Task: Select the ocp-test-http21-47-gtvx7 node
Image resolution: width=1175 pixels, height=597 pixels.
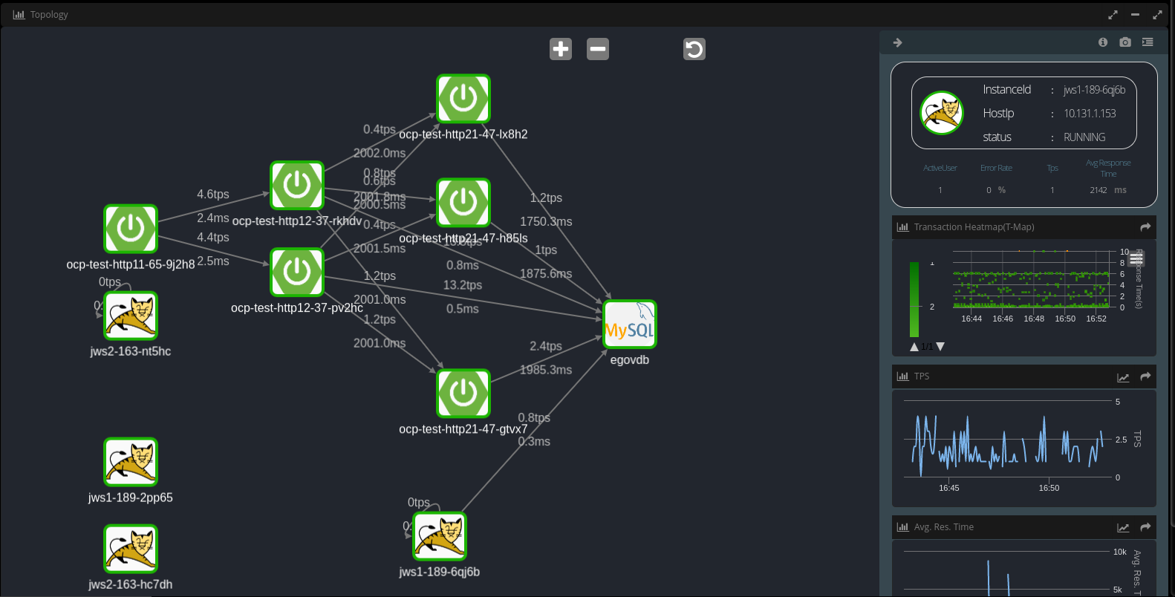Action: [x=463, y=394]
